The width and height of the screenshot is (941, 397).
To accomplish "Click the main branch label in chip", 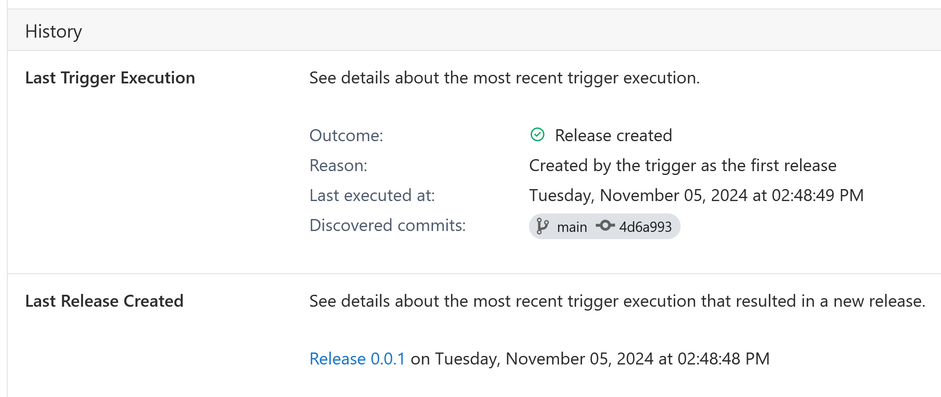I will click(x=572, y=227).
